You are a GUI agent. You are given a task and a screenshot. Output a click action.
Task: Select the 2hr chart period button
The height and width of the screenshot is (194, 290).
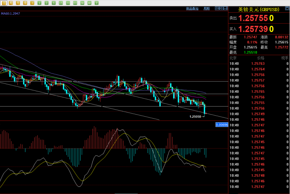tap(82, 3)
